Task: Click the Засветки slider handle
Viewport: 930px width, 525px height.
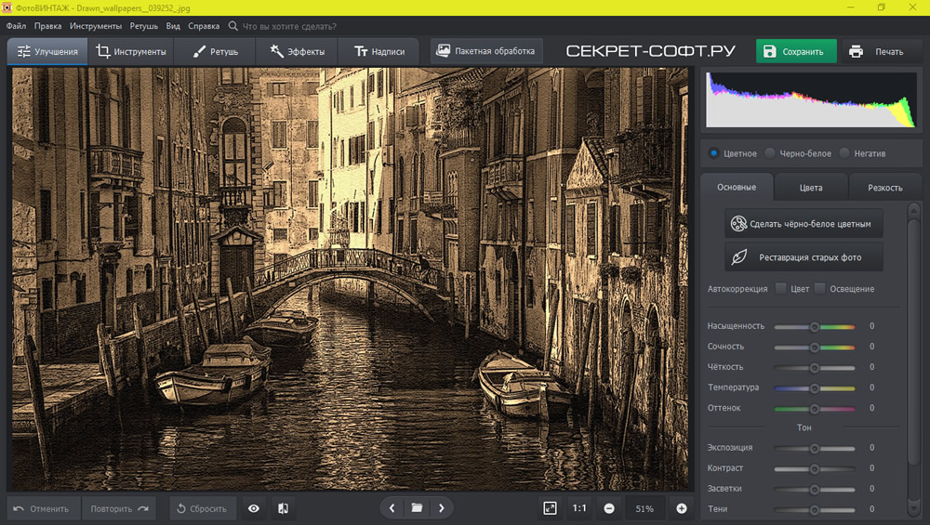Action: pyautogui.click(x=815, y=490)
